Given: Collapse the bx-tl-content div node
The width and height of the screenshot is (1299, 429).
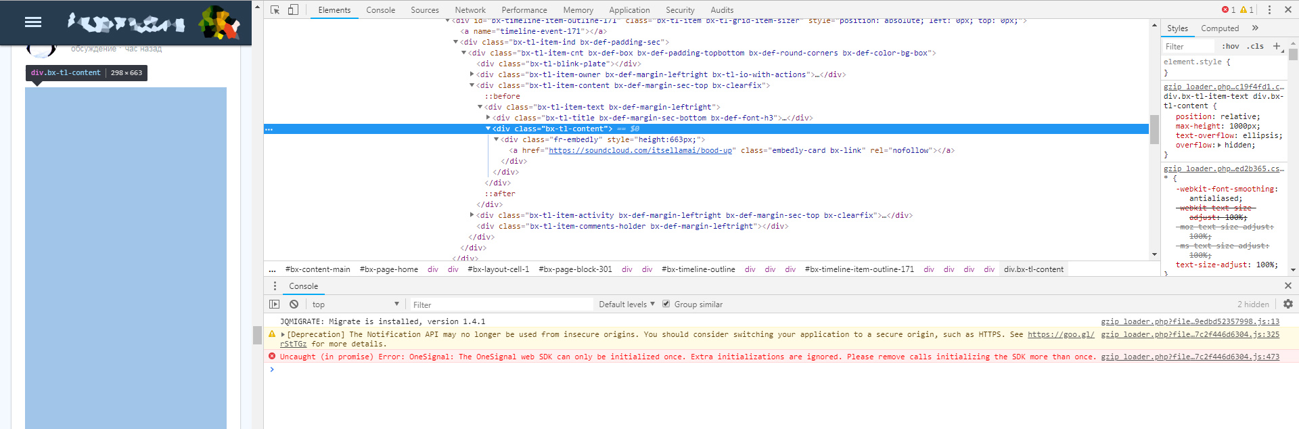Looking at the screenshot, I should (488, 129).
